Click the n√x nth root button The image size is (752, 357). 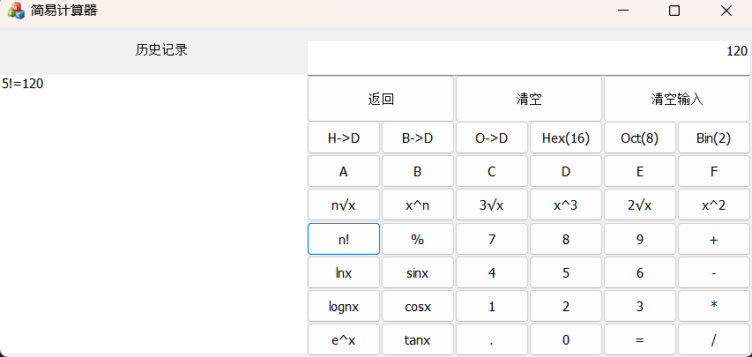(344, 205)
